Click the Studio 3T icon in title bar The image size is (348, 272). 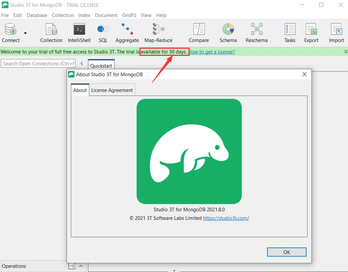point(5,5)
